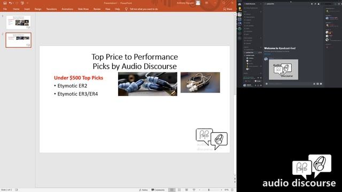Open the Customize Quick Access Toolbar dropdown
Screen dimensions: 342x192
point(27,3)
